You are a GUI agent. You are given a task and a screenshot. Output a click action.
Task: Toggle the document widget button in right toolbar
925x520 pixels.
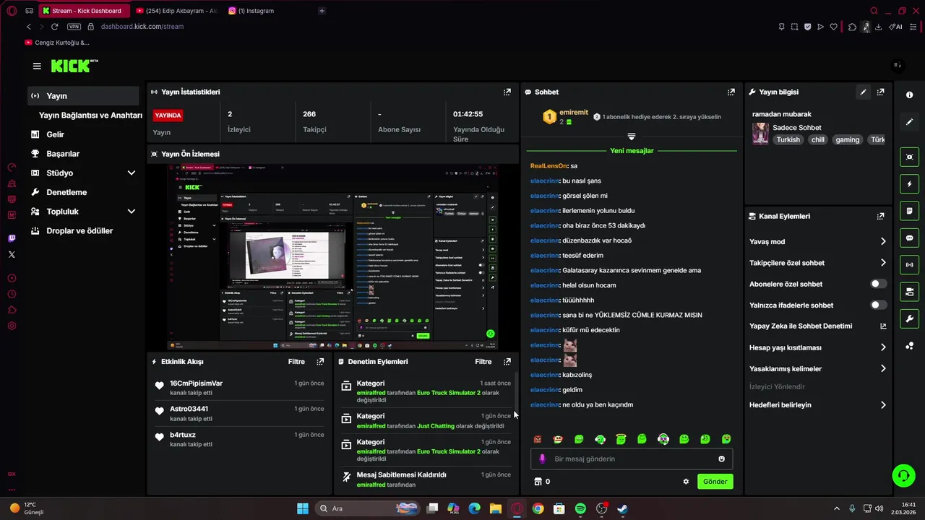pos(909,211)
